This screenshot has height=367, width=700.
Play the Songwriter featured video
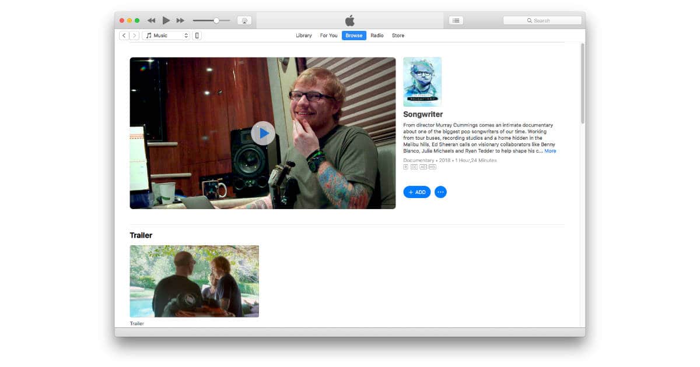click(263, 133)
